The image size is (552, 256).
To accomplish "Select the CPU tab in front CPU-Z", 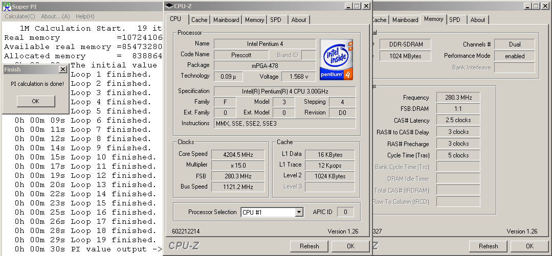I will pyautogui.click(x=175, y=19).
